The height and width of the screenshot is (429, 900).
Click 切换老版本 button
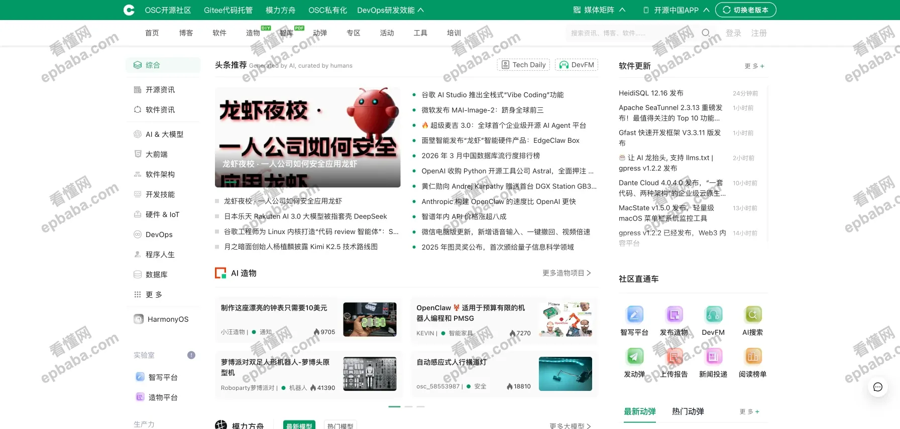click(x=746, y=10)
